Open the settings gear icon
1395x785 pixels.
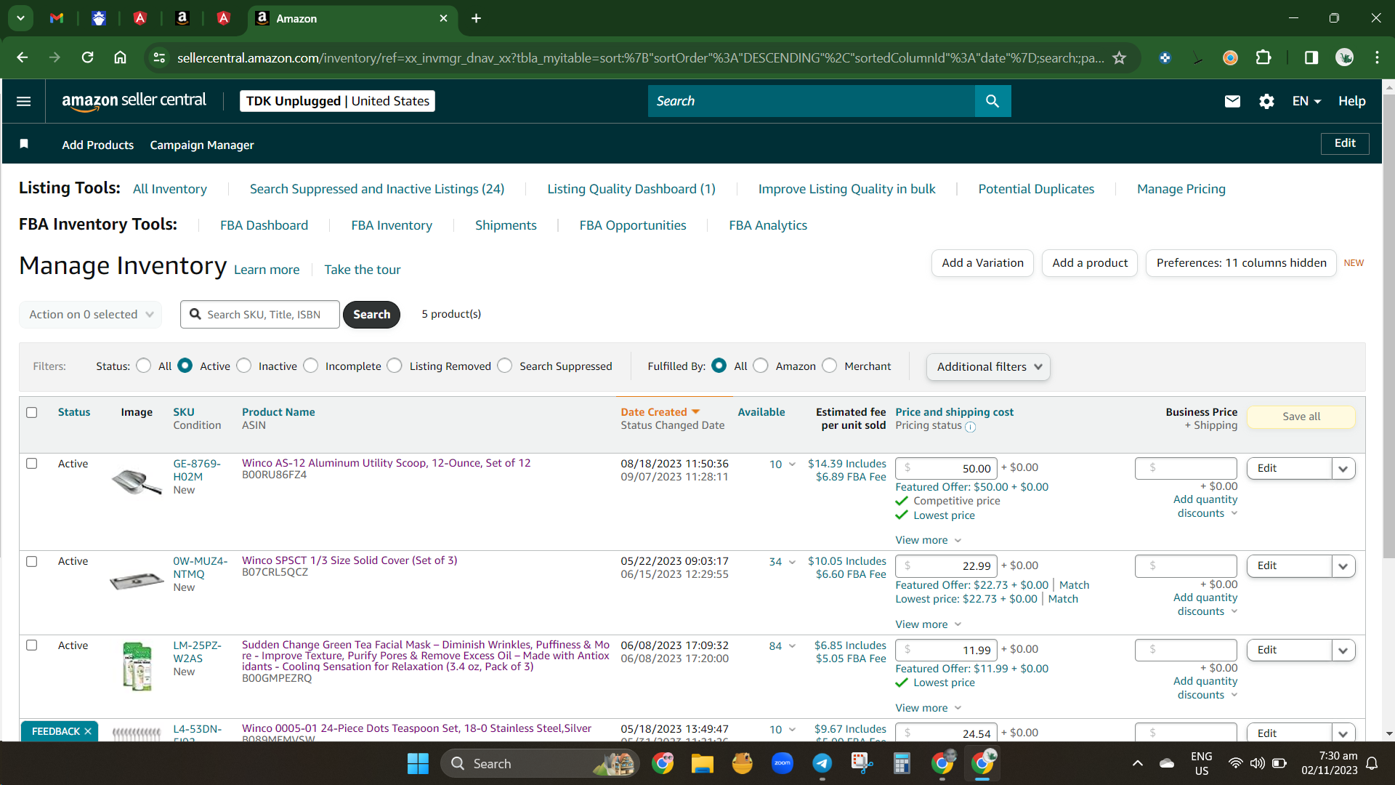(1266, 101)
